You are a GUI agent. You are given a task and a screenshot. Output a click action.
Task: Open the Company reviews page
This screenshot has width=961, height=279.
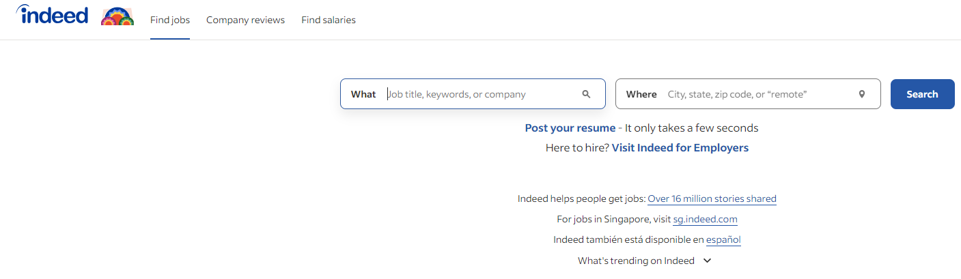pyautogui.click(x=245, y=20)
